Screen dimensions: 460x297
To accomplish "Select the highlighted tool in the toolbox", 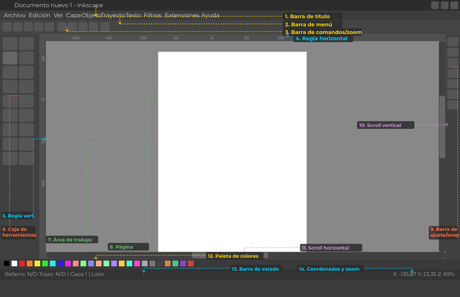I will click(10, 58).
